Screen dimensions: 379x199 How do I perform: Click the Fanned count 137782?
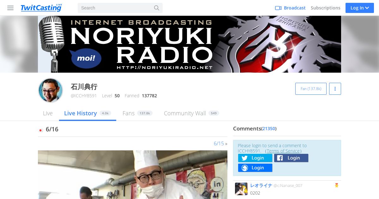pos(149,96)
